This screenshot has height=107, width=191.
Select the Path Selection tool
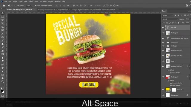[x=3, y=71]
